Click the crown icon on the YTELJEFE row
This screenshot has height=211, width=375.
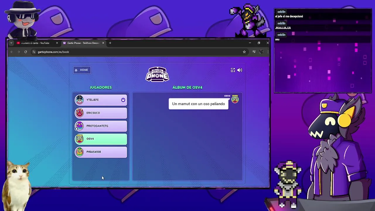coord(123,100)
